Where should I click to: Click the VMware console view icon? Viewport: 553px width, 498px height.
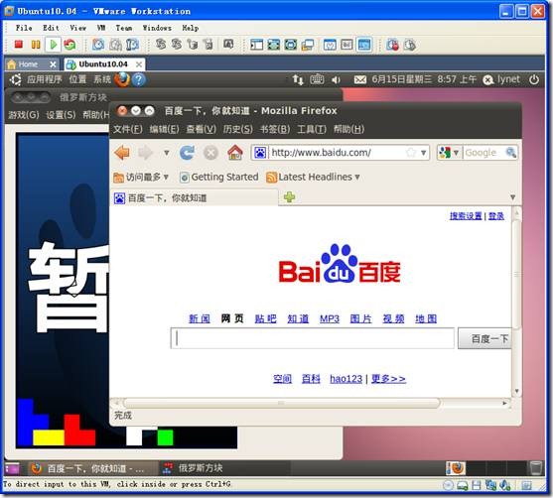click(x=364, y=45)
